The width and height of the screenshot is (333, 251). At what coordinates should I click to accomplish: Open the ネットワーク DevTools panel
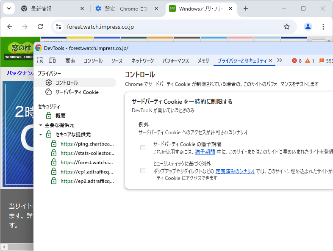tap(142, 61)
